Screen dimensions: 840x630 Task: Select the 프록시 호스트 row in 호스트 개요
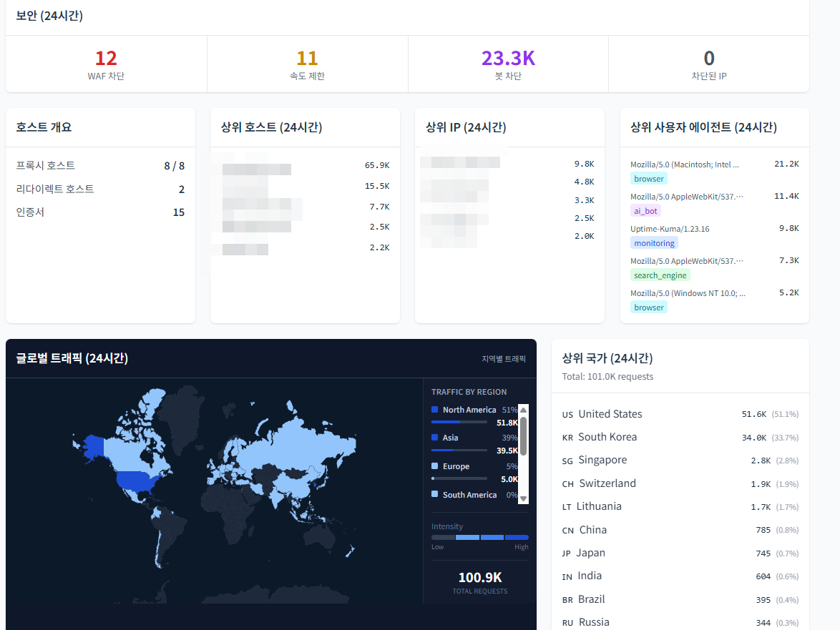click(100, 165)
